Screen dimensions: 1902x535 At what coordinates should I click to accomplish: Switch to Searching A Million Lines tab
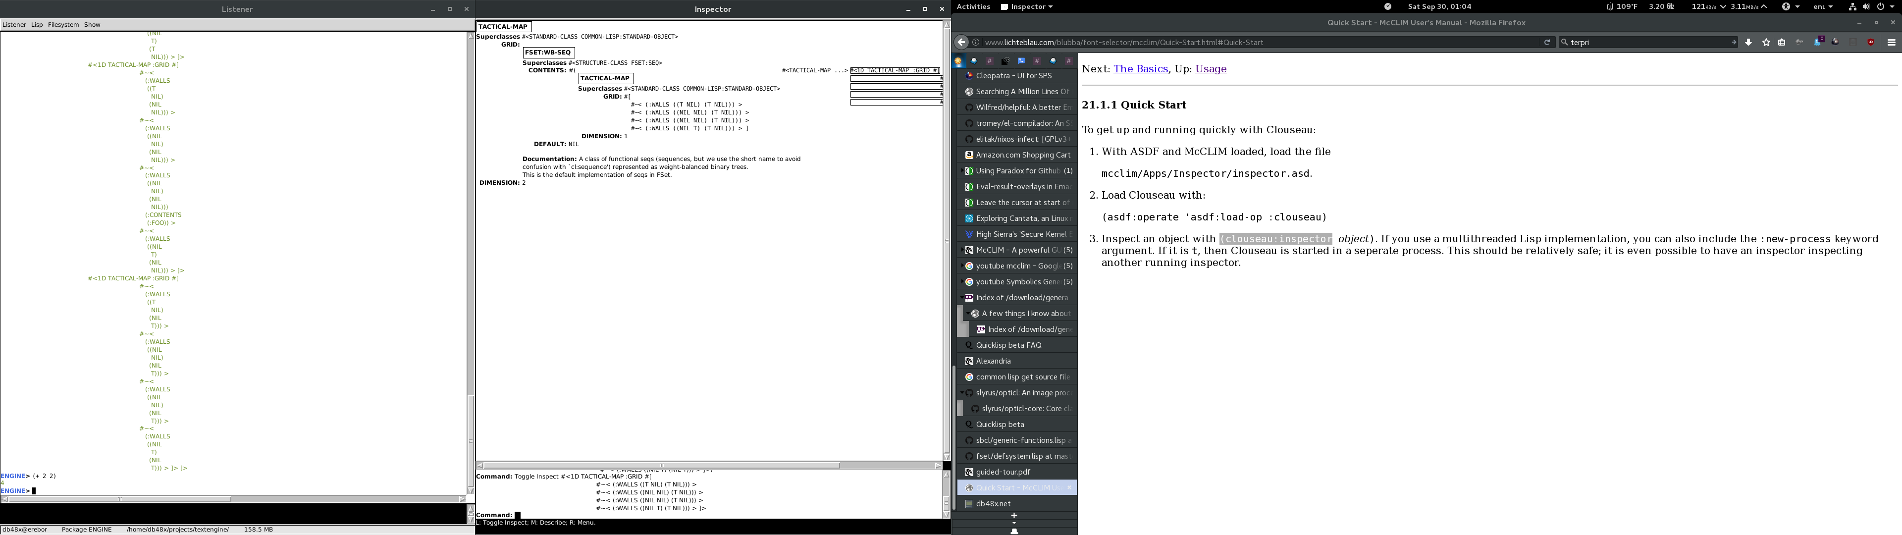pyautogui.click(x=1017, y=92)
